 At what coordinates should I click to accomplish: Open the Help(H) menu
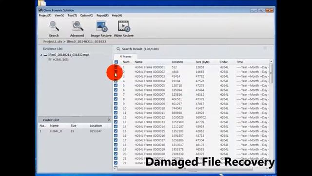(x=117, y=15)
